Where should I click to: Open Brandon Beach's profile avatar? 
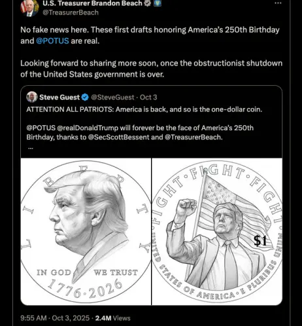29,8
